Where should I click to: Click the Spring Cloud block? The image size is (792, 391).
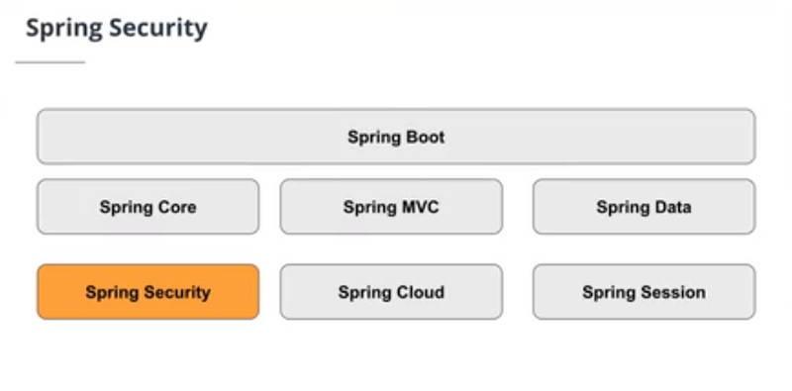[x=391, y=292]
